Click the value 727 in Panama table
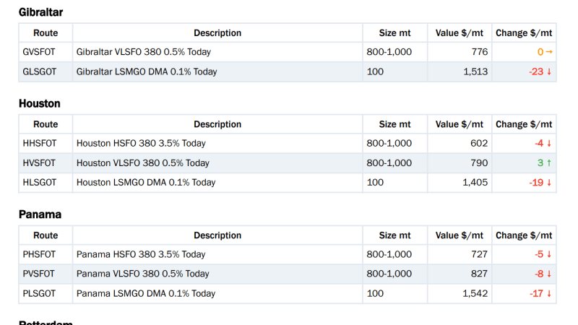 click(x=479, y=254)
